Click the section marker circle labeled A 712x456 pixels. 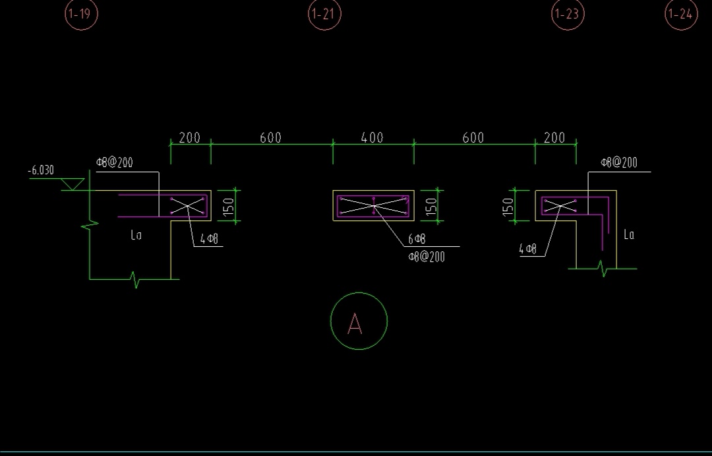click(358, 321)
